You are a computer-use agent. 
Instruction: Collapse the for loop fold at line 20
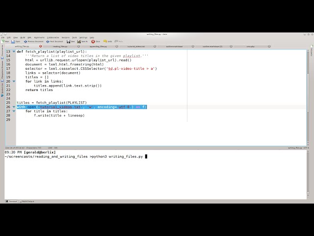tap(14, 81)
